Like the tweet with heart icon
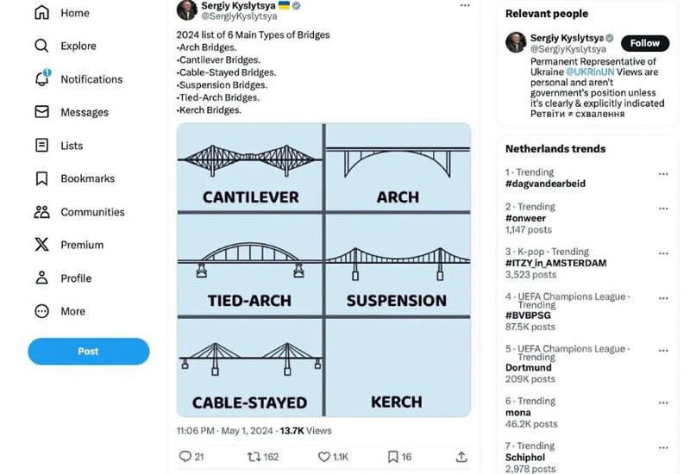The height and width of the screenshot is (474, 690). [324, 457]
